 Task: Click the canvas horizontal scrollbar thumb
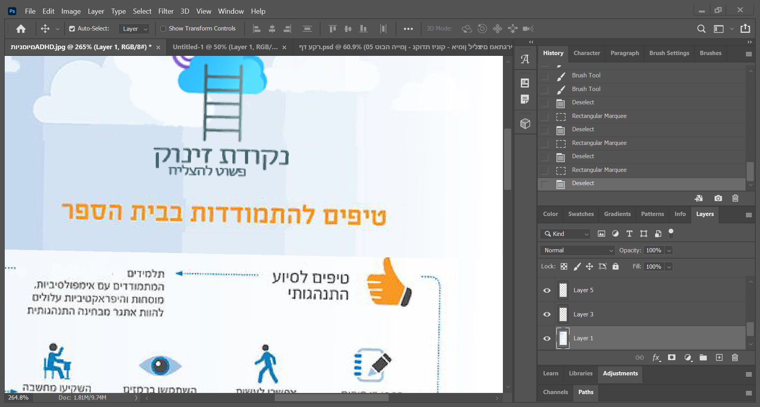pyautogui.click(x=331, y=398)
